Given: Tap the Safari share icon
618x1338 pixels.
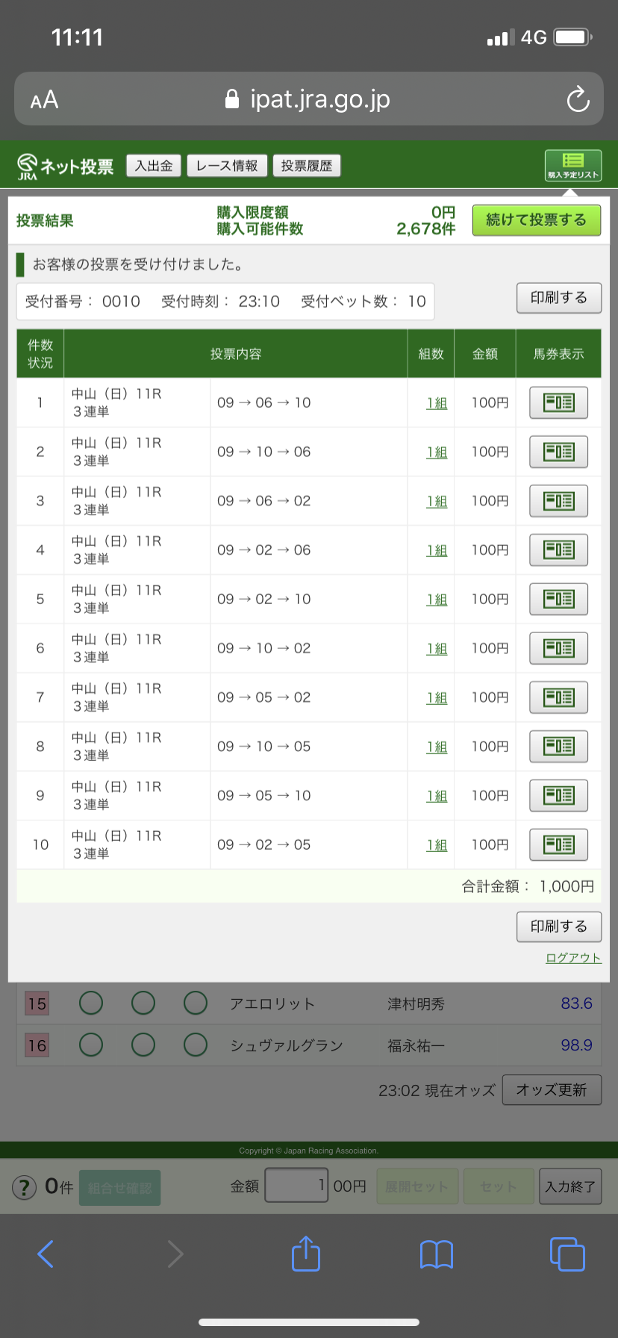Looking at the screenshot, I should click(x=306, y=1254).
